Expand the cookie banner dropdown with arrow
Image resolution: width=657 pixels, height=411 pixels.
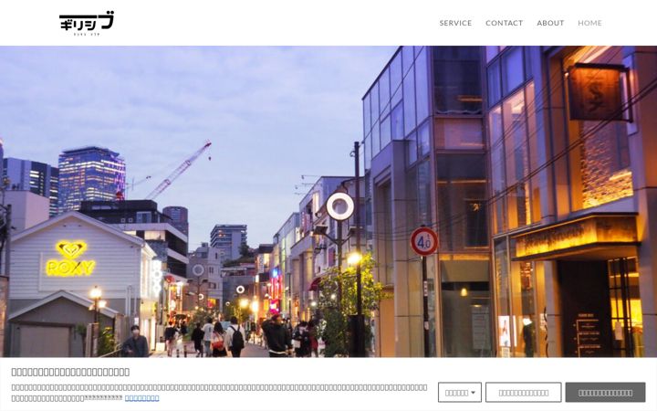click(x=460, y=393)
